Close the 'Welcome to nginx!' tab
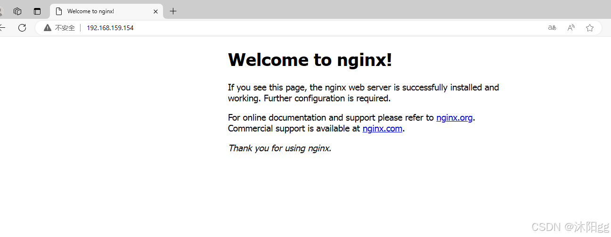611x237 pixels. coord(156,11)
